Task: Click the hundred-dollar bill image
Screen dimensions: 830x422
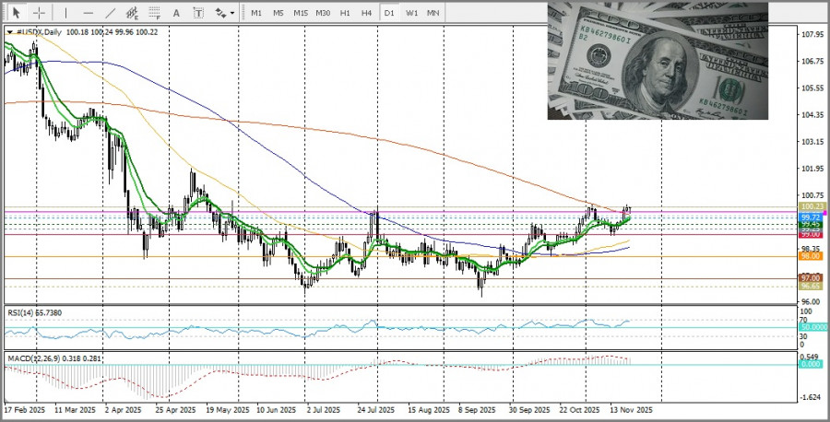Action: [658, 61]
